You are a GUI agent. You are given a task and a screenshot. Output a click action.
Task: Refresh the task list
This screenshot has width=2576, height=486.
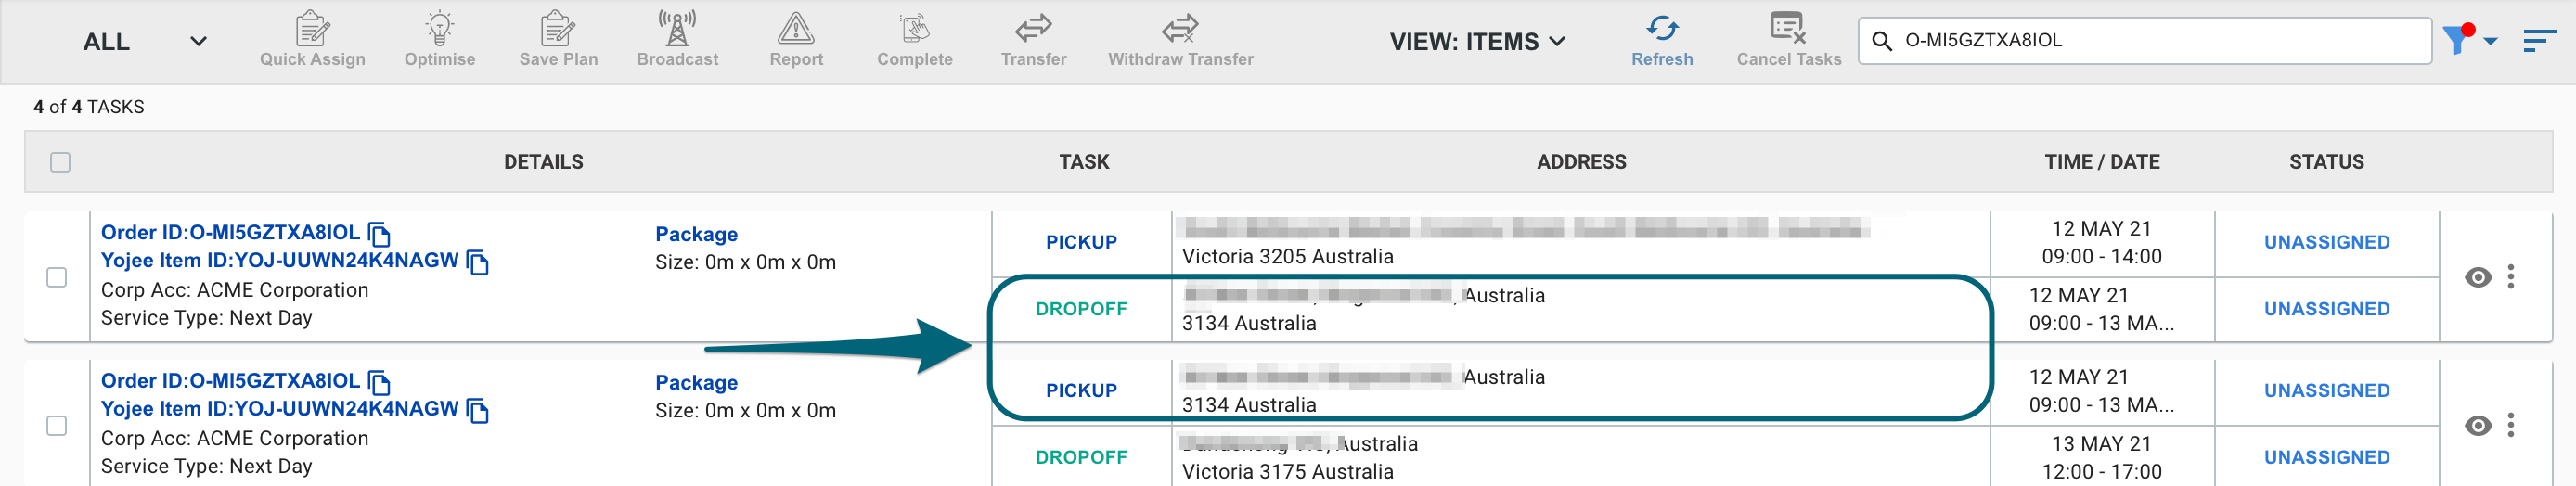coord(1662,40)
